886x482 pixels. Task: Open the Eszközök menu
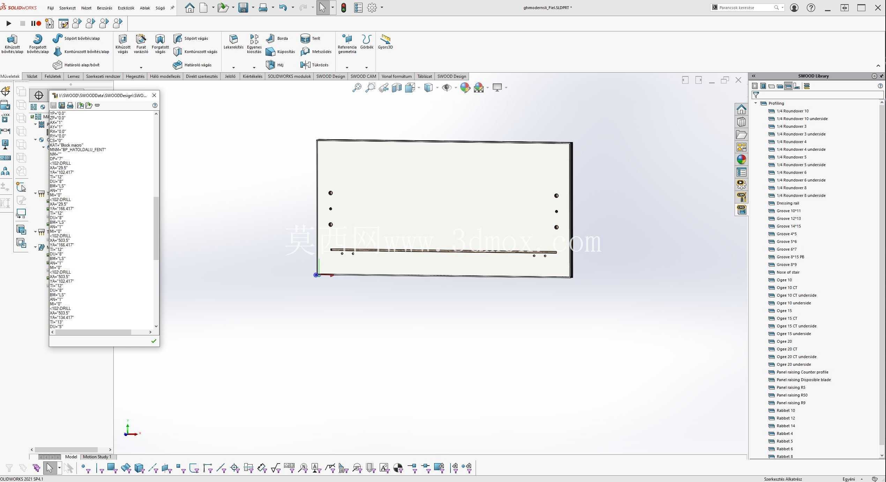point(126,8)
